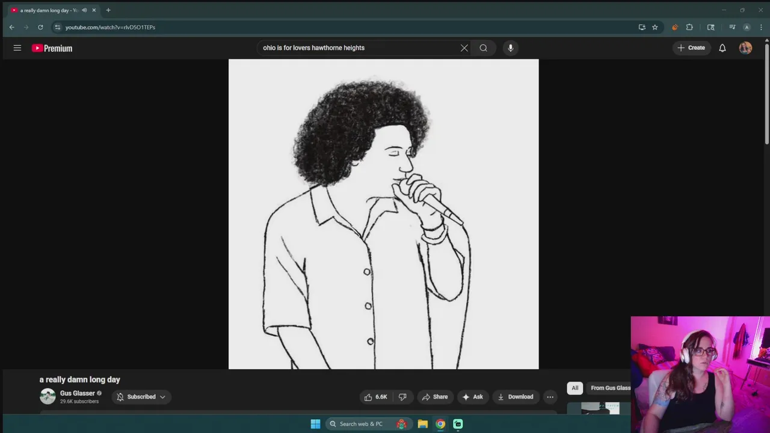
Task: Pause the video by clicking the player
Action: click(x=383, y=214)
